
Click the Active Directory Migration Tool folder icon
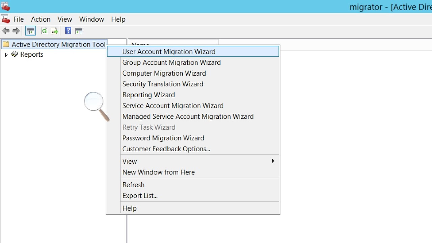tap(6, 44)
